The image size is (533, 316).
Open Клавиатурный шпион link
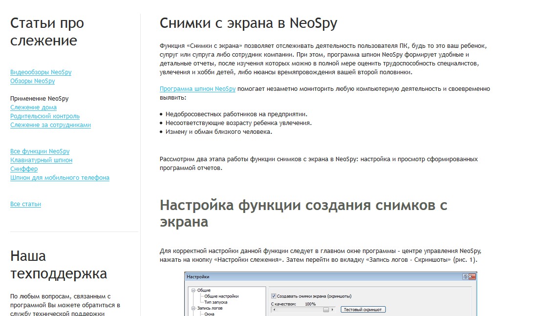coord(41,160)
